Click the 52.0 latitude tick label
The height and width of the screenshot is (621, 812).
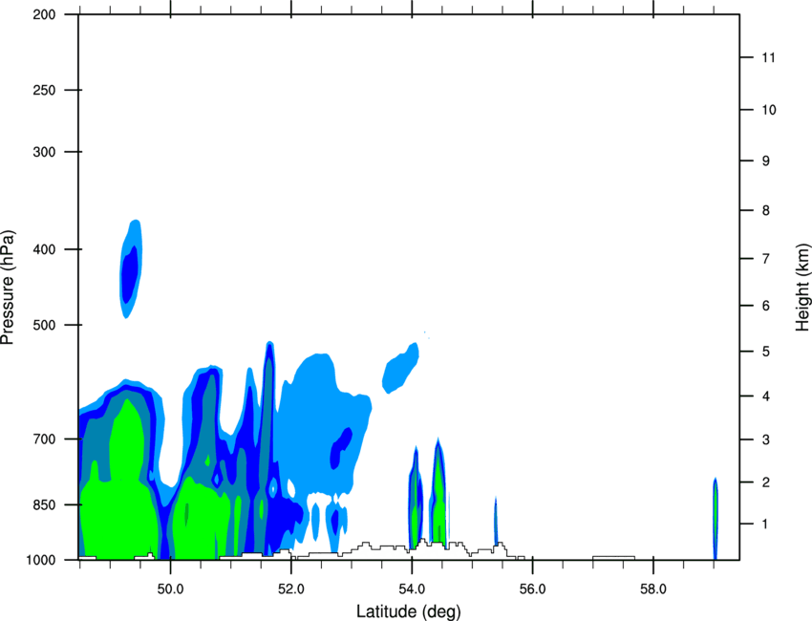click(291, 589)
